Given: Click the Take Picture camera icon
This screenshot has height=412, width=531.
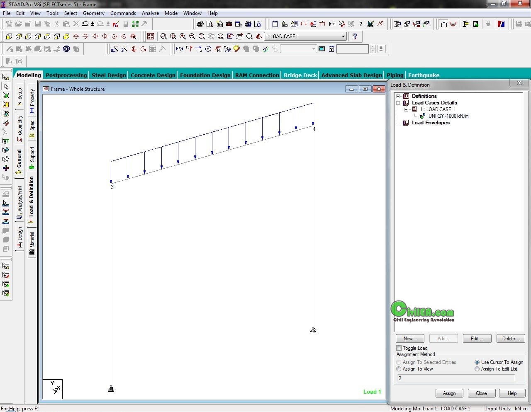Looking at the screenshot, I should coord(229,24).
